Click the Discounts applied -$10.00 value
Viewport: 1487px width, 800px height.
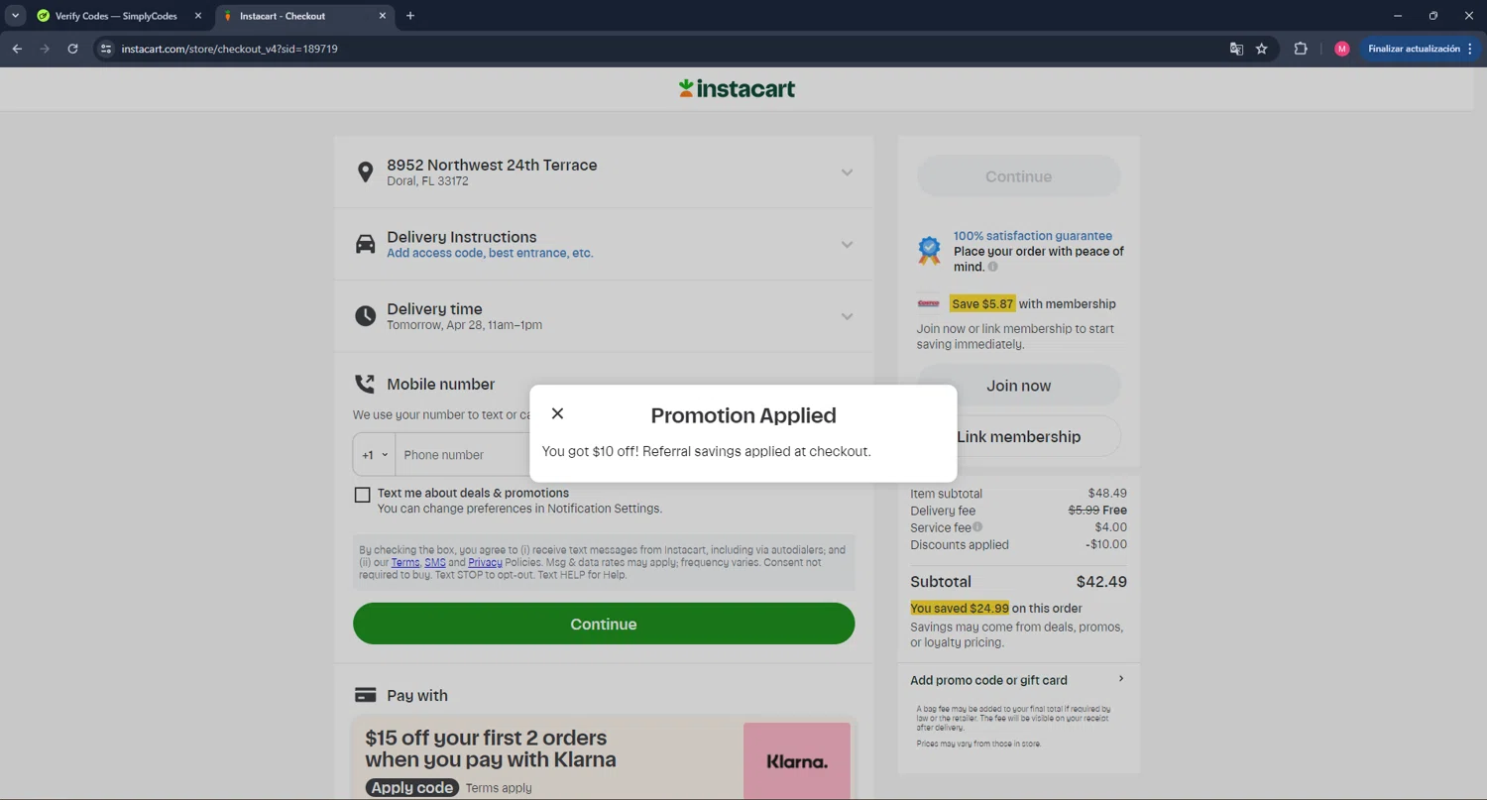click(1105, 544)
